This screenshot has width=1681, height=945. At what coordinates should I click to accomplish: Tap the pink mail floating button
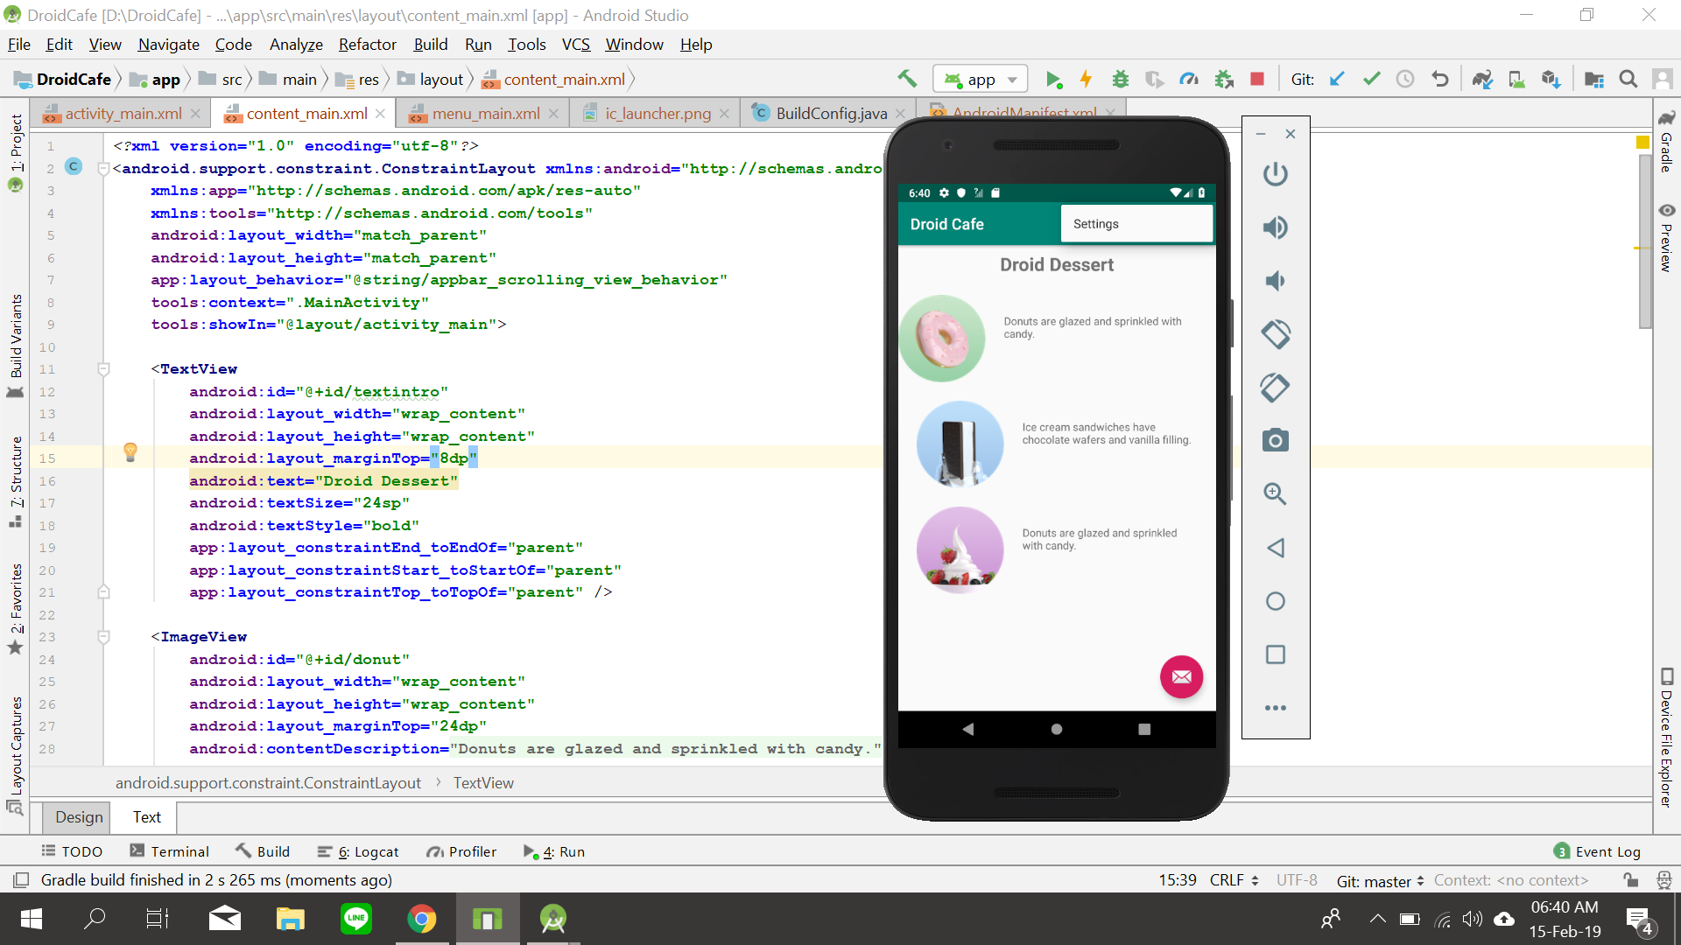click(x=1181, y=677)
